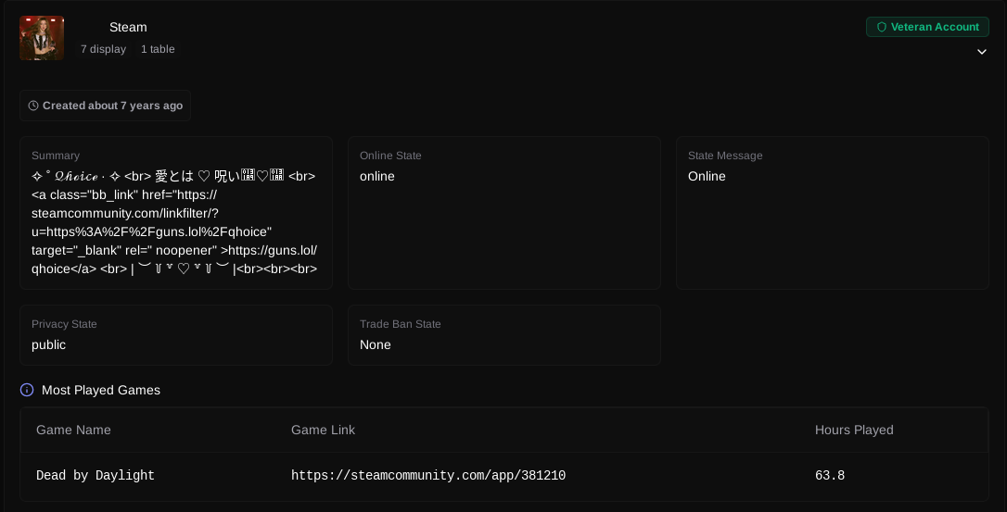
Task: Select the Dead by Daylight game name
Action: [x=96, y=475]
